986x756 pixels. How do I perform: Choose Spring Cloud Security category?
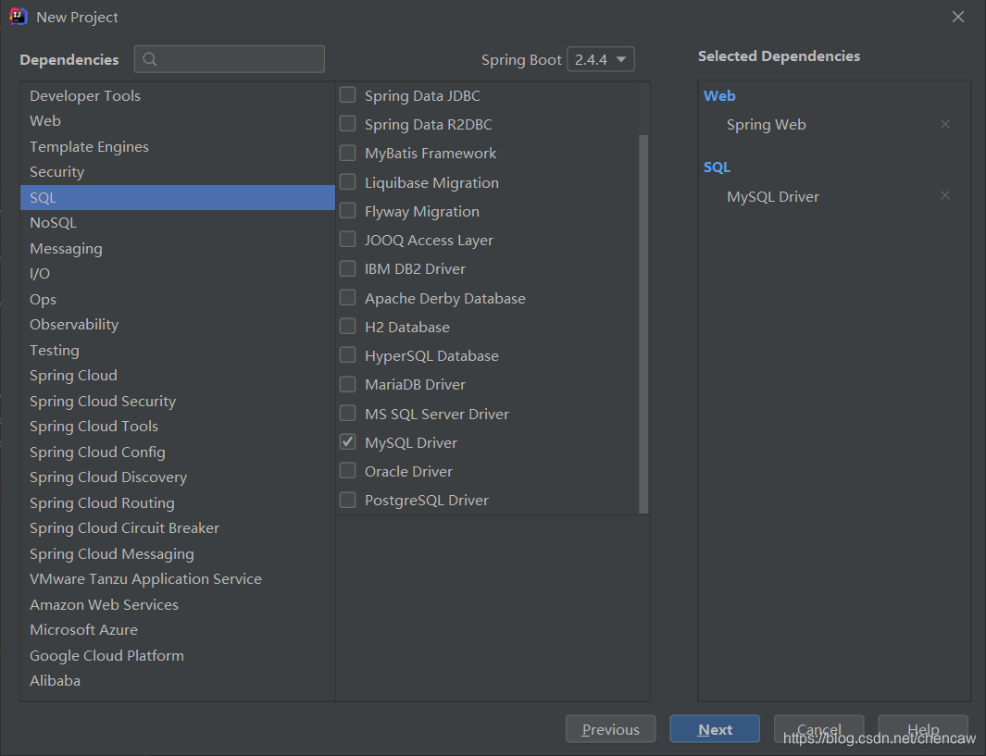click(x=178, y=401)
